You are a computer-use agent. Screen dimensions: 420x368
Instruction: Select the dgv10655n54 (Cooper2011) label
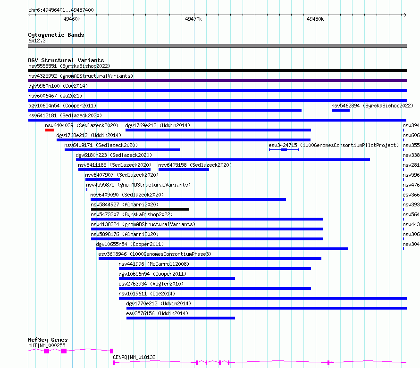pyautogui.click(x=130, y=244)
